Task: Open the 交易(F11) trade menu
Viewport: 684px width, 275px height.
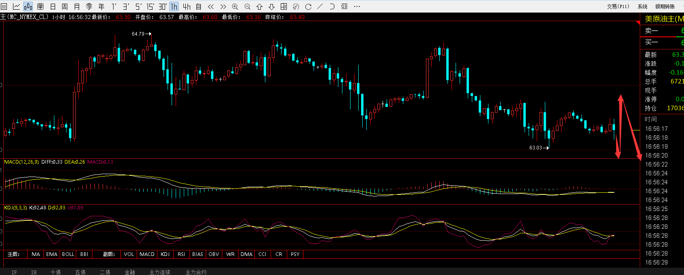Action: 618,6
